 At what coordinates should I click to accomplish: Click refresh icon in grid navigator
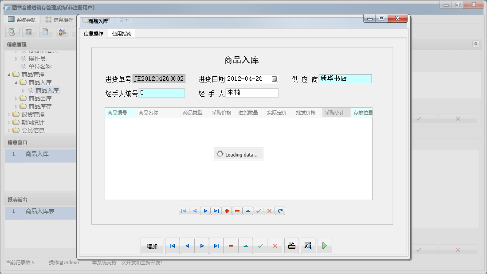pyautogui.click(x=280, y=211)
